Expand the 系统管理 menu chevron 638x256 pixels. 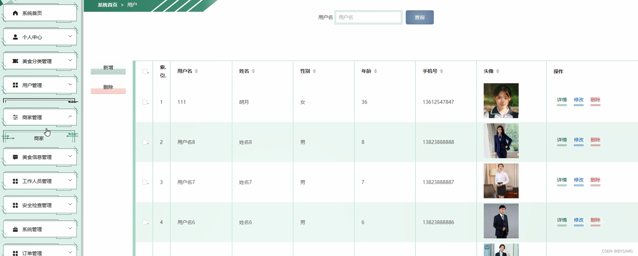click(x=70, y=228)
